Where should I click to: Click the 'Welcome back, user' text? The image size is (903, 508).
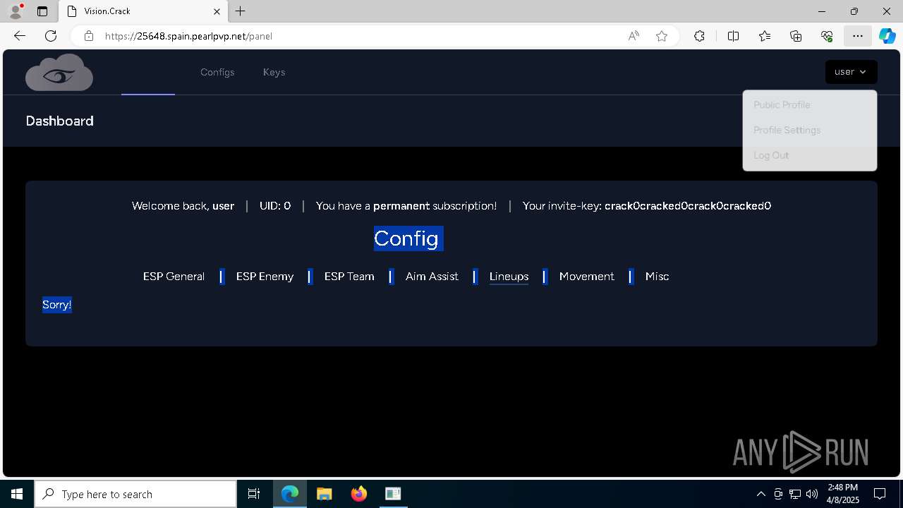point(183,206)
